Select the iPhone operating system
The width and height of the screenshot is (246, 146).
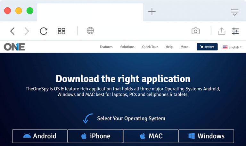[95, 136]
